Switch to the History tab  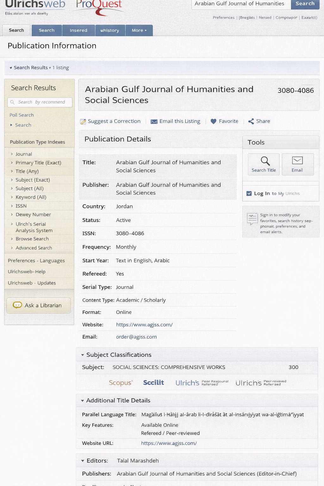(x=110, y=30)
